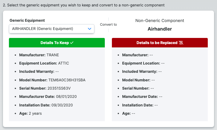The width and height of the screenshot is (217, 130).
Task: Click the Age 2 years entry
Action: tap(30, 113)
